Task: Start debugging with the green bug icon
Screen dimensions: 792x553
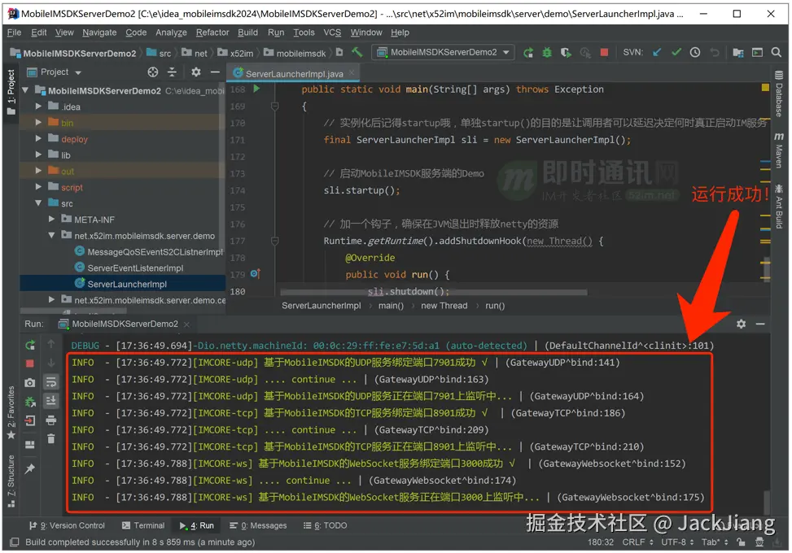Action: click(547, 53)
